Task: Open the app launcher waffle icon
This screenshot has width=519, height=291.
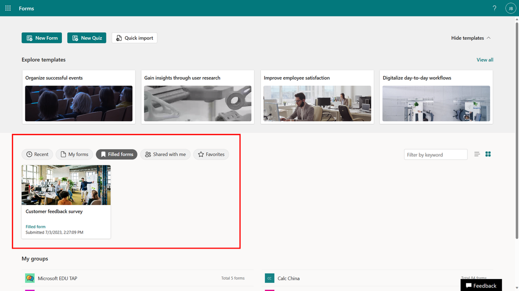Action: 8,8
